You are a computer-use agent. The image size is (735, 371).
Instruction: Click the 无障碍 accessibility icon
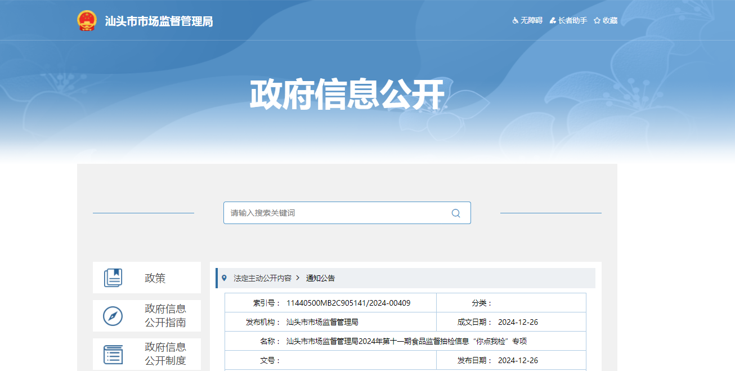pyautogui.click(x=515, y=20)
